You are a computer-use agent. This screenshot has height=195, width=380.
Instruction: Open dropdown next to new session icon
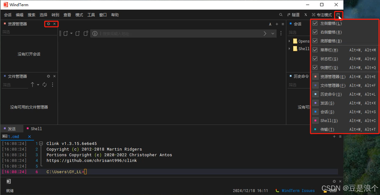(71, 33)
